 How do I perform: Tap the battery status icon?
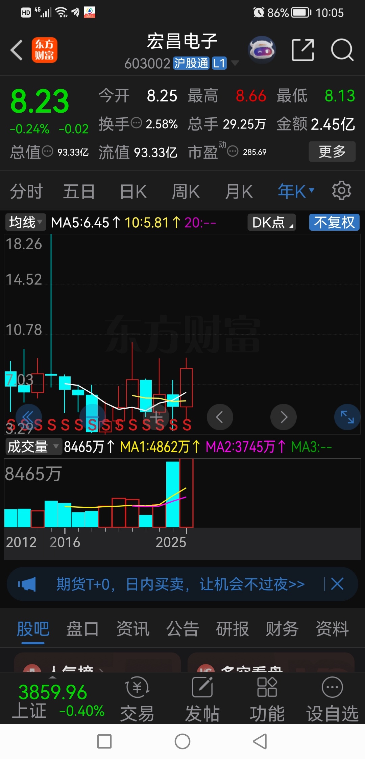(x=301, y=13)
